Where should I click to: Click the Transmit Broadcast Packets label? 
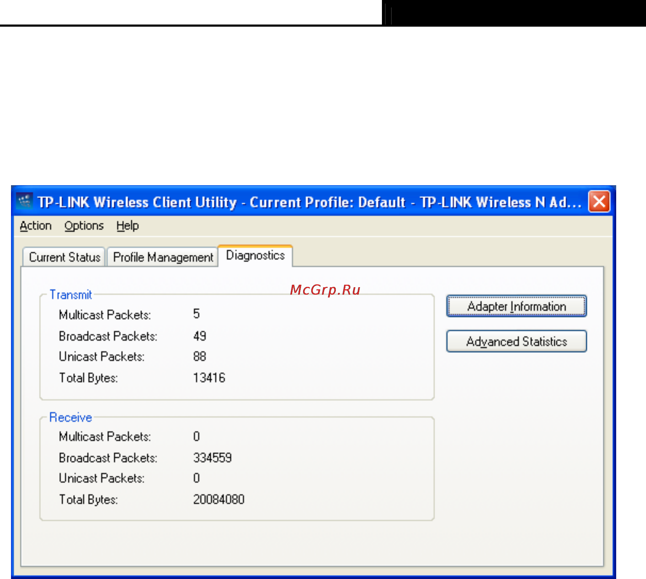[x=108, y=336]
